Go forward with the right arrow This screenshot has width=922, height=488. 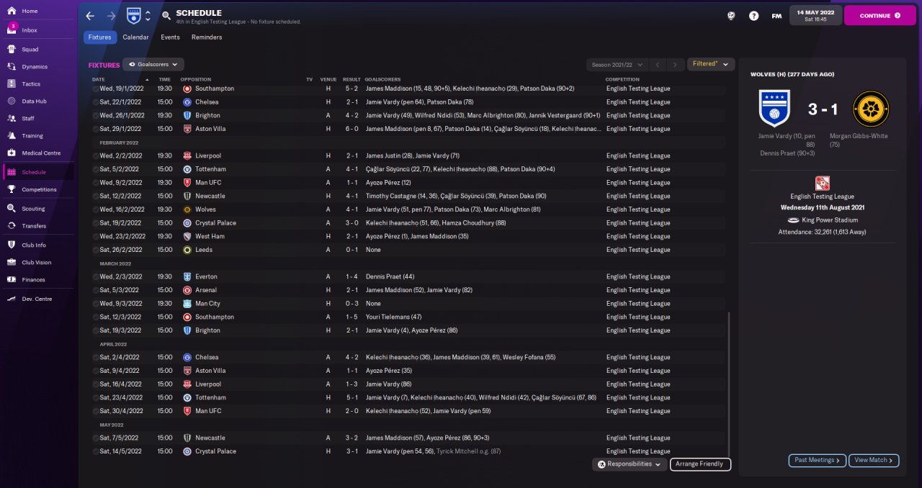(x=111, y=15)
